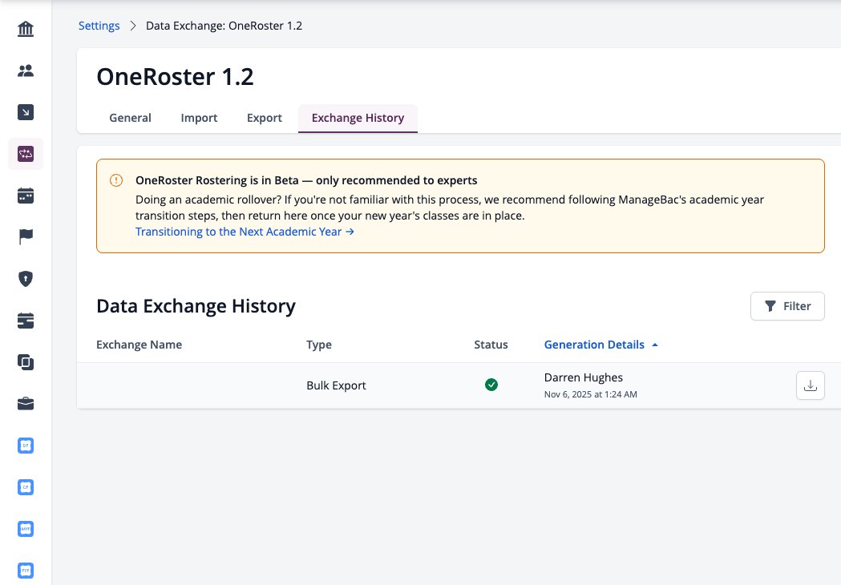841x585 pixels.
Task: Follow Transitioning to the Next Academic Year link
Action: 245,232
